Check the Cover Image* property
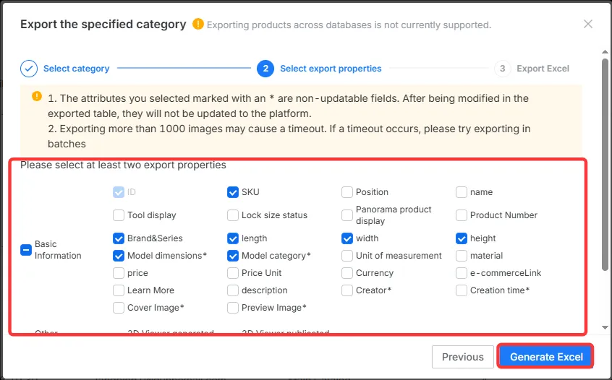The width and height of the screenshot is (612, 380). (x=118, y=308)
